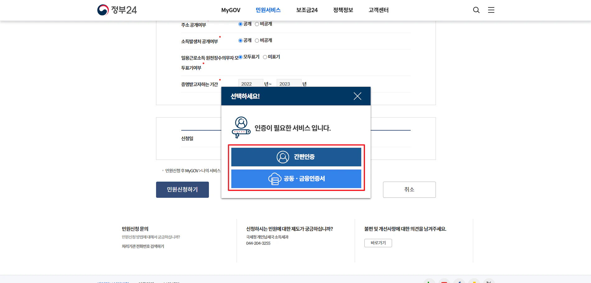This screenshot has height=283, width=591.
Task: Select 미표기 radio option
Action: click(x=265, y=57)
